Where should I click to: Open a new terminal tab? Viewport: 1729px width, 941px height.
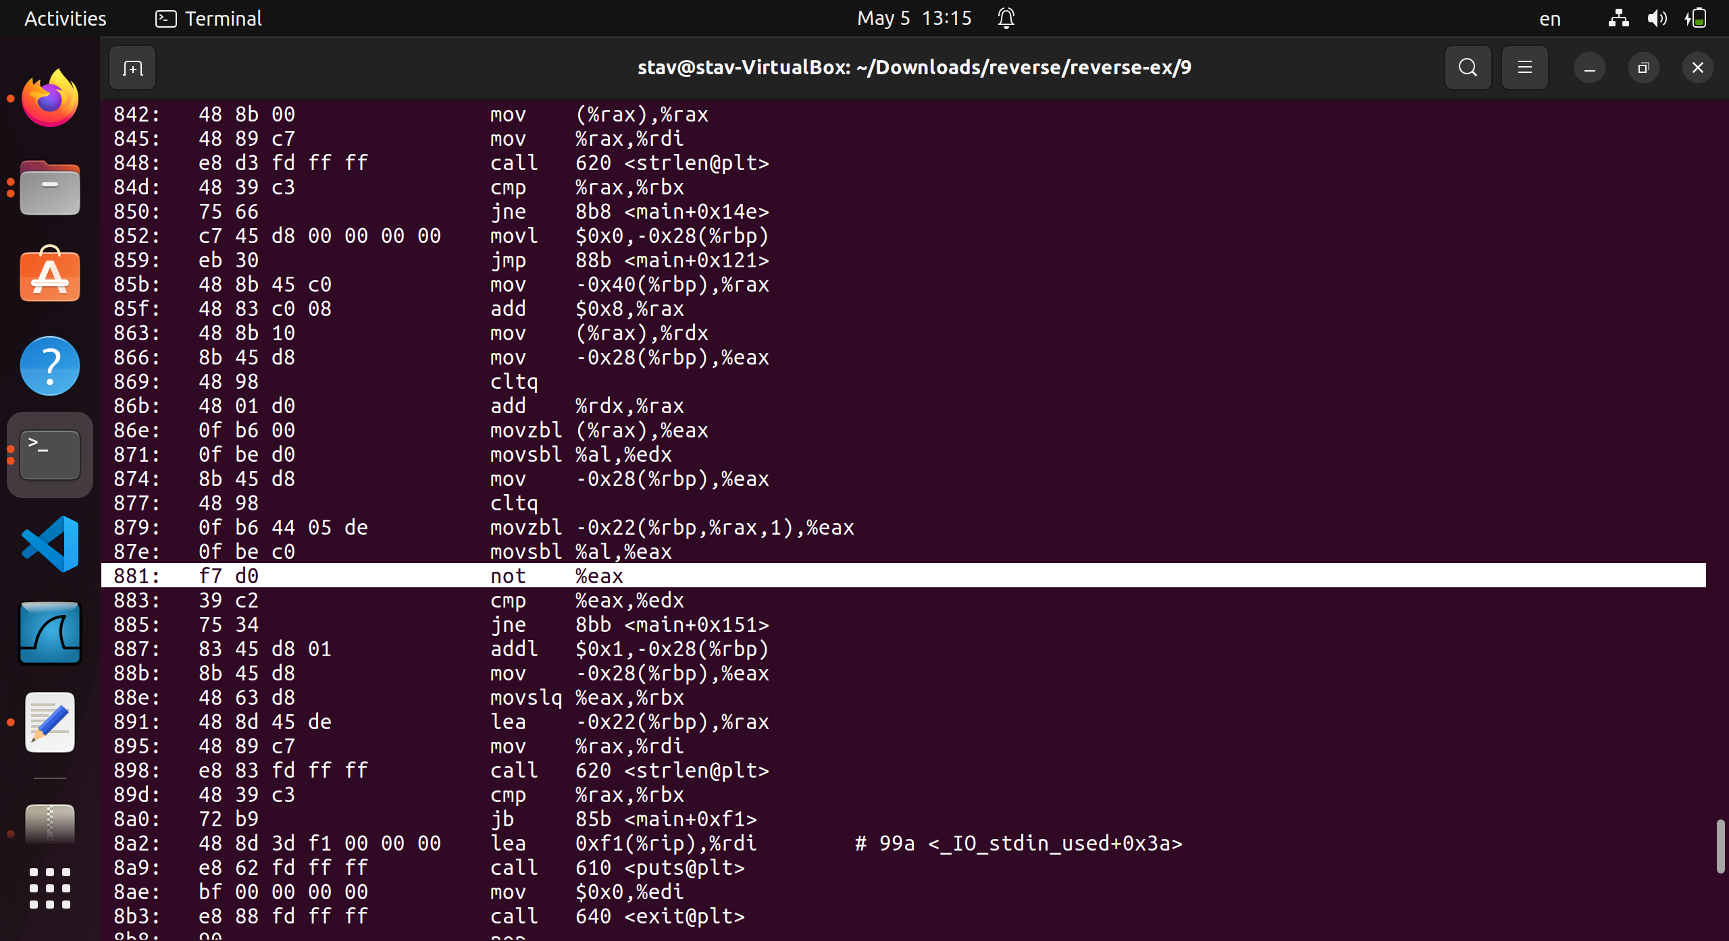(x=132, y=68)
